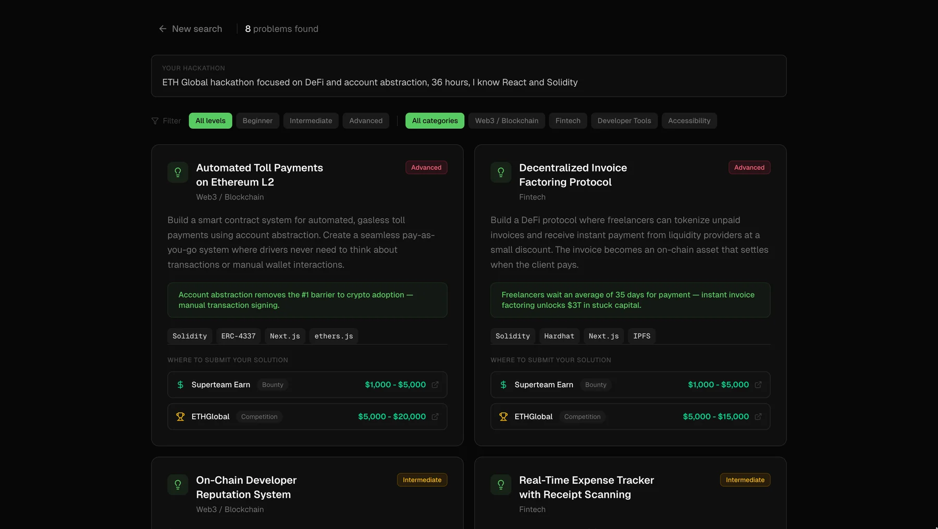Click lightbulb icon on Decentralized Invoice Factoring card
Viewport: 938px width, 529px height.
(501, 172)
